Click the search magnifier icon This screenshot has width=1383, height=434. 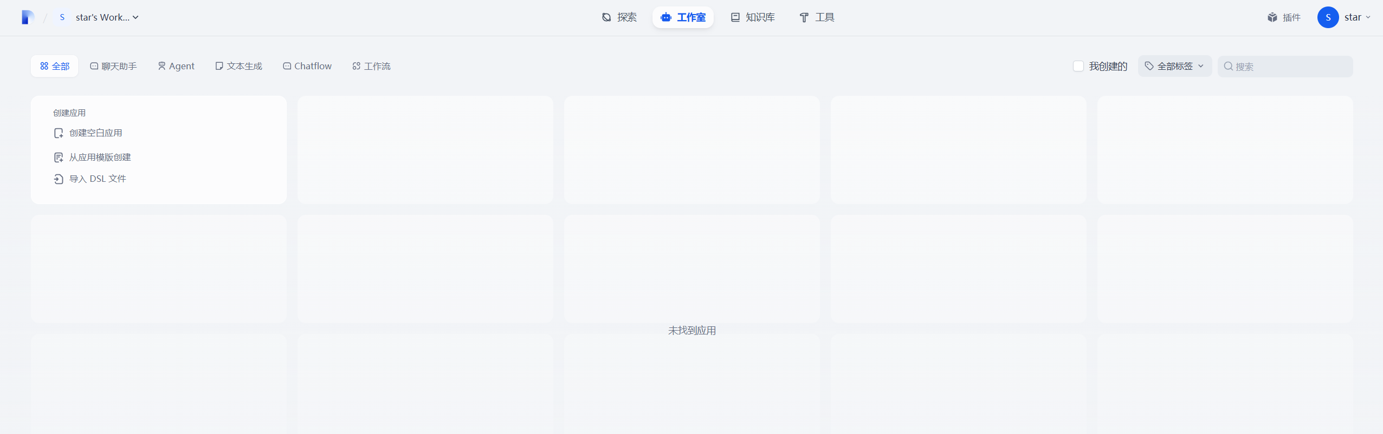pos(1228,66)
